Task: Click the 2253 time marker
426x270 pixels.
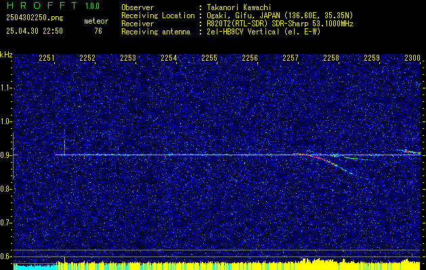Action: (128, 58)
